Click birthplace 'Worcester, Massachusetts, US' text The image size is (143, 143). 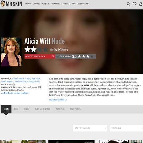click(27, 87)
